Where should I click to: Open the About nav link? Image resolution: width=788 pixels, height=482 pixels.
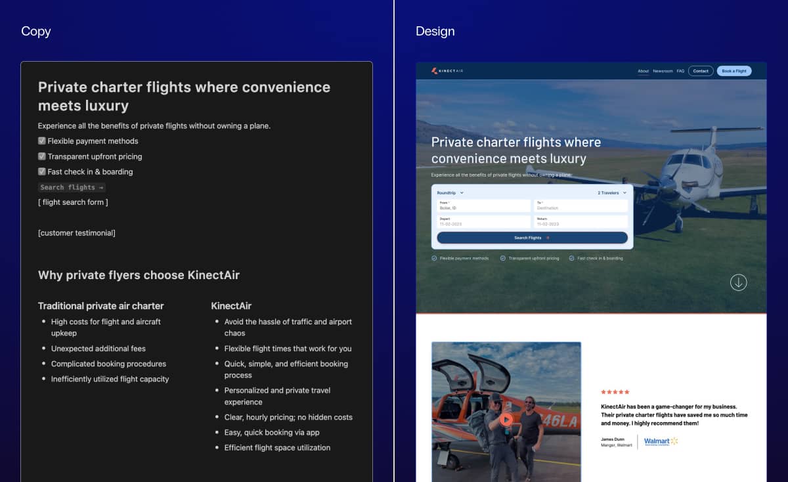coord(643,71)
